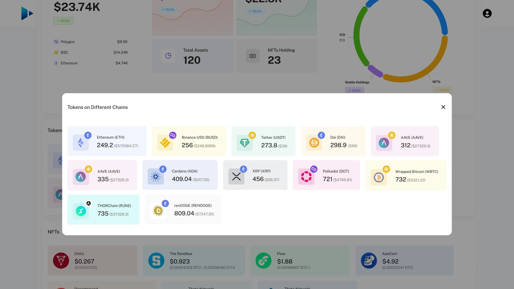
Task: Click the renDOGE token icon
Action: tap(158, 211)
